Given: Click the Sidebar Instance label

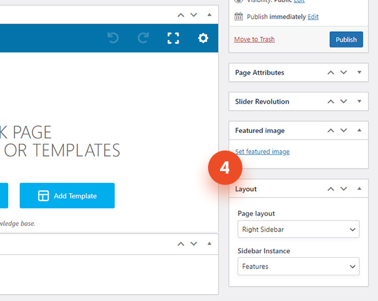Looking at the screenshot, I should click(264, 251).
